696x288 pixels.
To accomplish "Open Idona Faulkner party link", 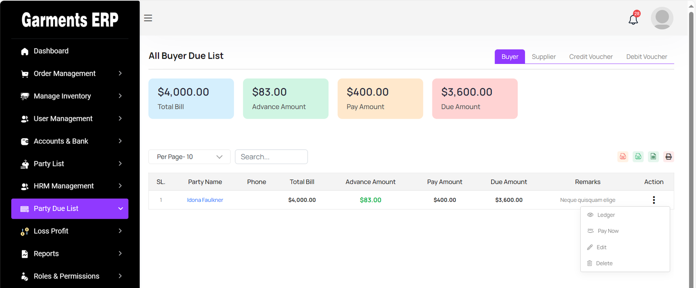I will pos(205,200).
